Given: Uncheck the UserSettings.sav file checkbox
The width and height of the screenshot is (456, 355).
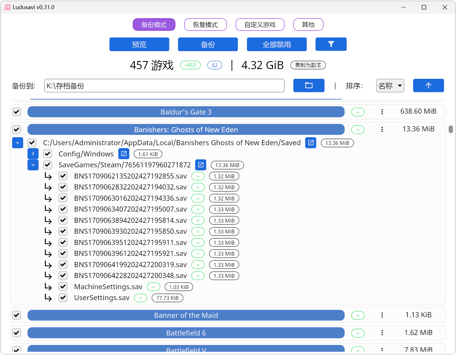Looking at the screenshot, I should pos(63,298).
